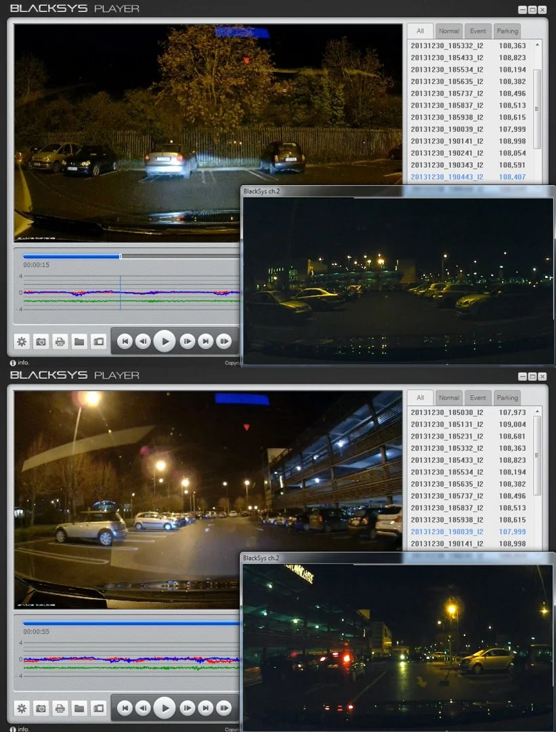Play the video in upper player
This screenshot has height=732, width=556.
click(x=165, y=341)
